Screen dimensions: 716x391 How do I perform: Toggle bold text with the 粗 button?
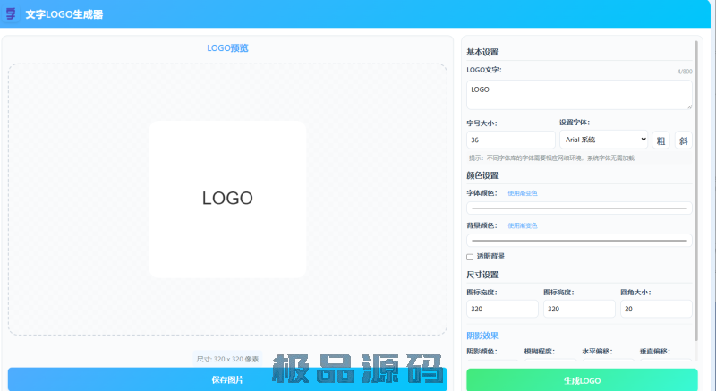[x=661, y=140]
